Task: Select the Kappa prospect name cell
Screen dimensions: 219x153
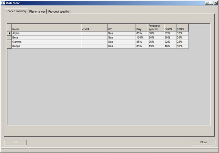Action: (46, 46)
